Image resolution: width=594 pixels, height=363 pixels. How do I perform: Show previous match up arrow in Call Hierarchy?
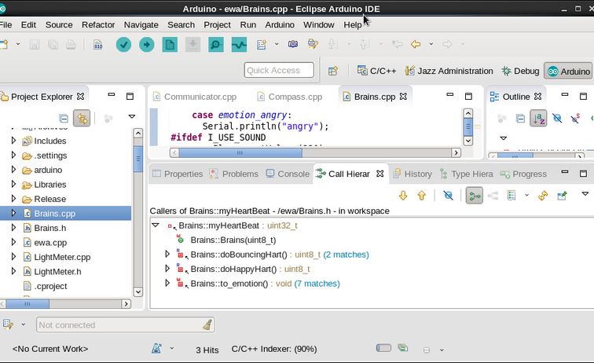[422, 196]
